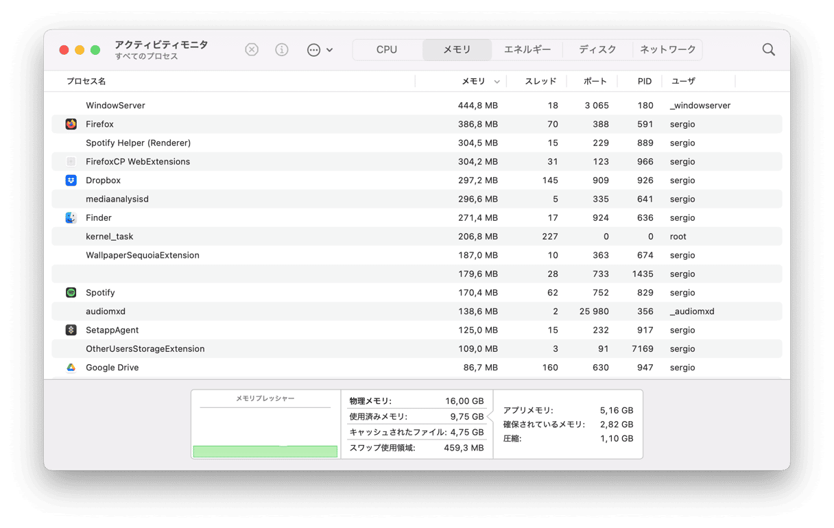Open process info with the inspect icon
The height and width of the screenshot is (528, 834).
[282, 49]
